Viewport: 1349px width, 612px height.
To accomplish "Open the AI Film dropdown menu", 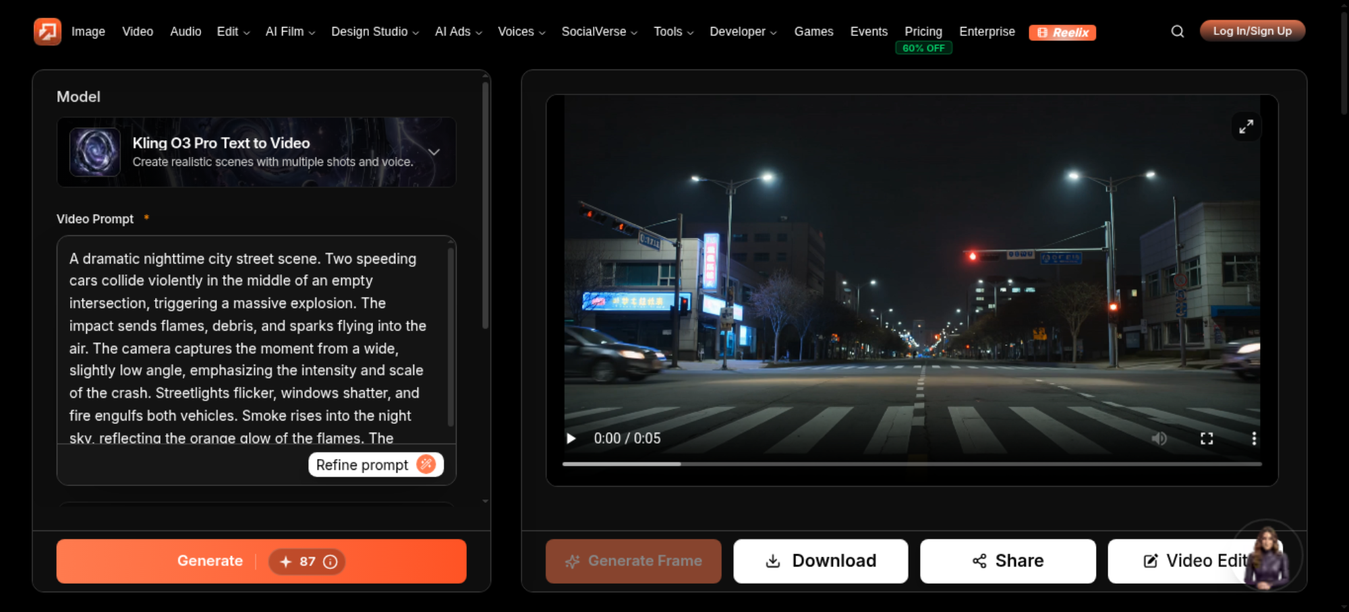I will point(291,32).
